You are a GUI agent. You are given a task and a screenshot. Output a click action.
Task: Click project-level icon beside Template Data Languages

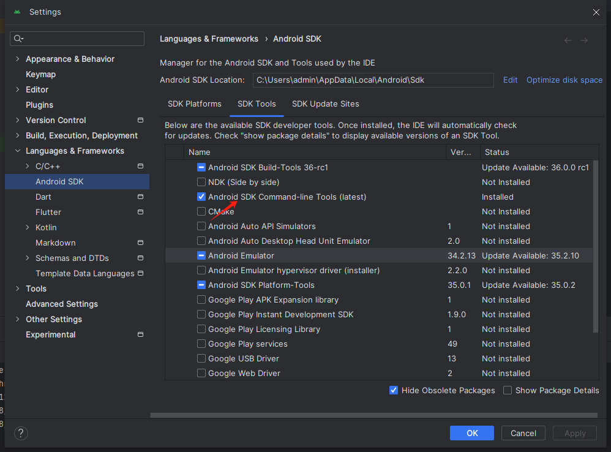(x=141, y=273)
